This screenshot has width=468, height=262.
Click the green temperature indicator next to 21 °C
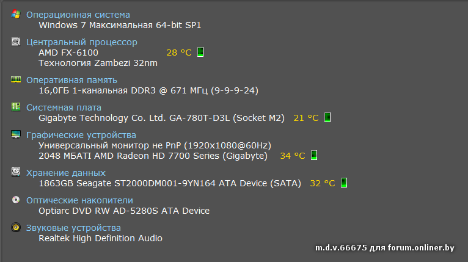click(327, 117)
